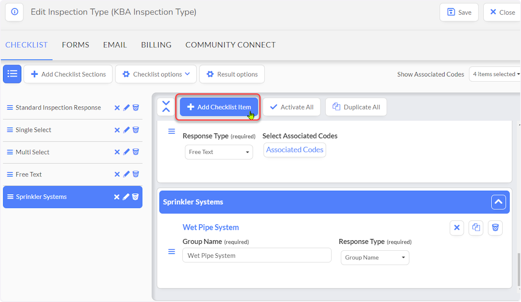Open Associated Codes link
Image resolution: width=521 pixels, height=302 pixels.
click(x=295, y=150)
